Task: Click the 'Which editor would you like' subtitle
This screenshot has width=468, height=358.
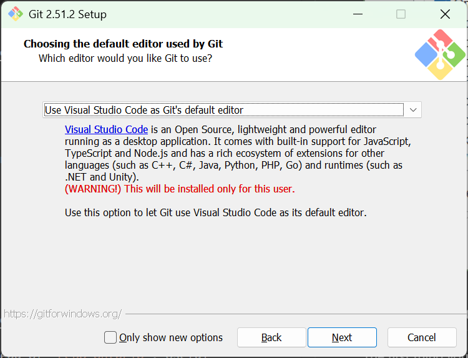Action: point(125,58)
